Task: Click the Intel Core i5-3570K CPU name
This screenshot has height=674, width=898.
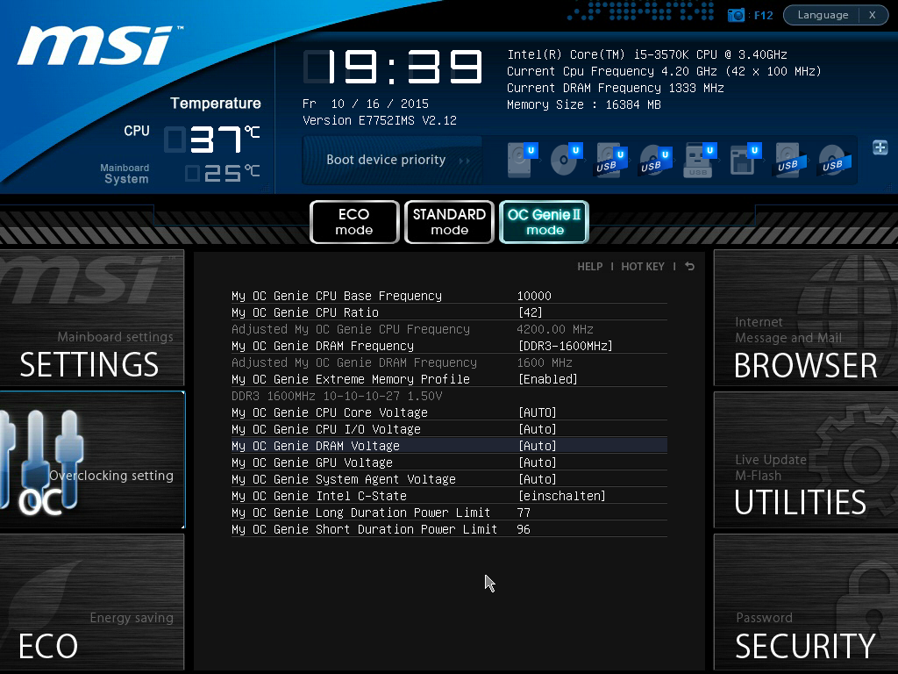Action: (x=647, y=54)
